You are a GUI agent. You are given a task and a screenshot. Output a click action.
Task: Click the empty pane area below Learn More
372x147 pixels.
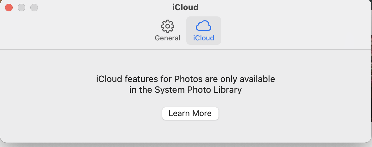point(189,132)
